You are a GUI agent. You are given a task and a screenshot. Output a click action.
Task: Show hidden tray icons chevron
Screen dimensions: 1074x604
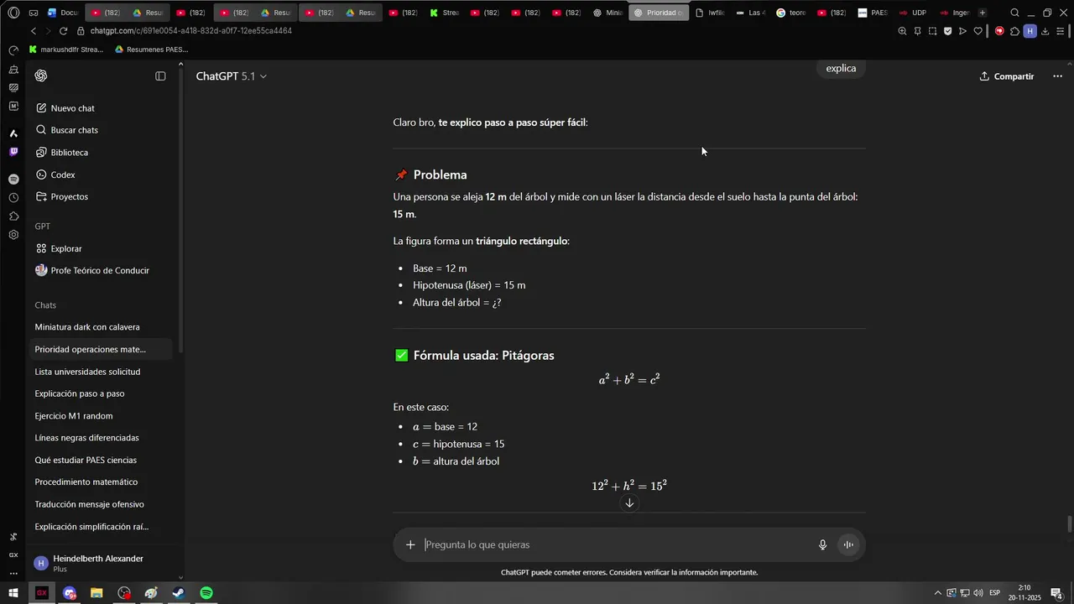pos(938,593)
